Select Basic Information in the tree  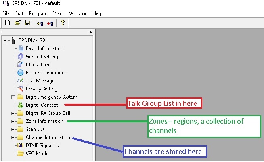point(44,48)
